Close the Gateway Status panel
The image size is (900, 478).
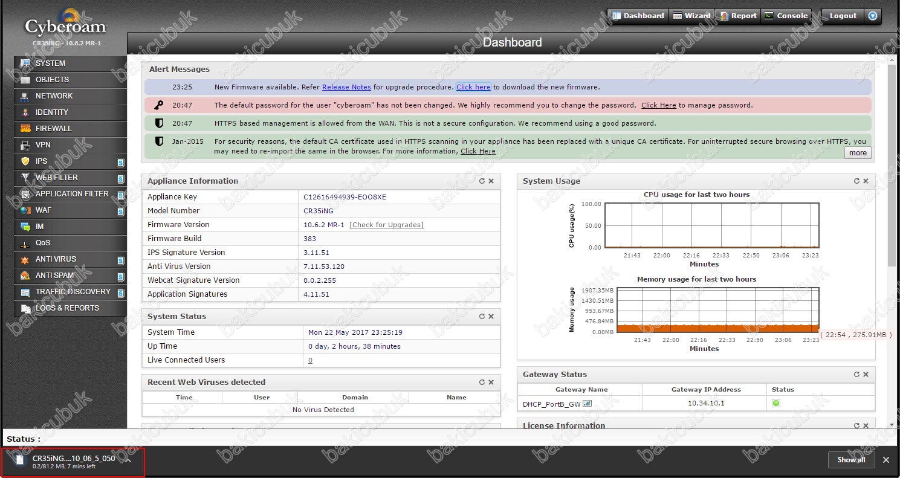pyautogui.click(x=866, y=374)
